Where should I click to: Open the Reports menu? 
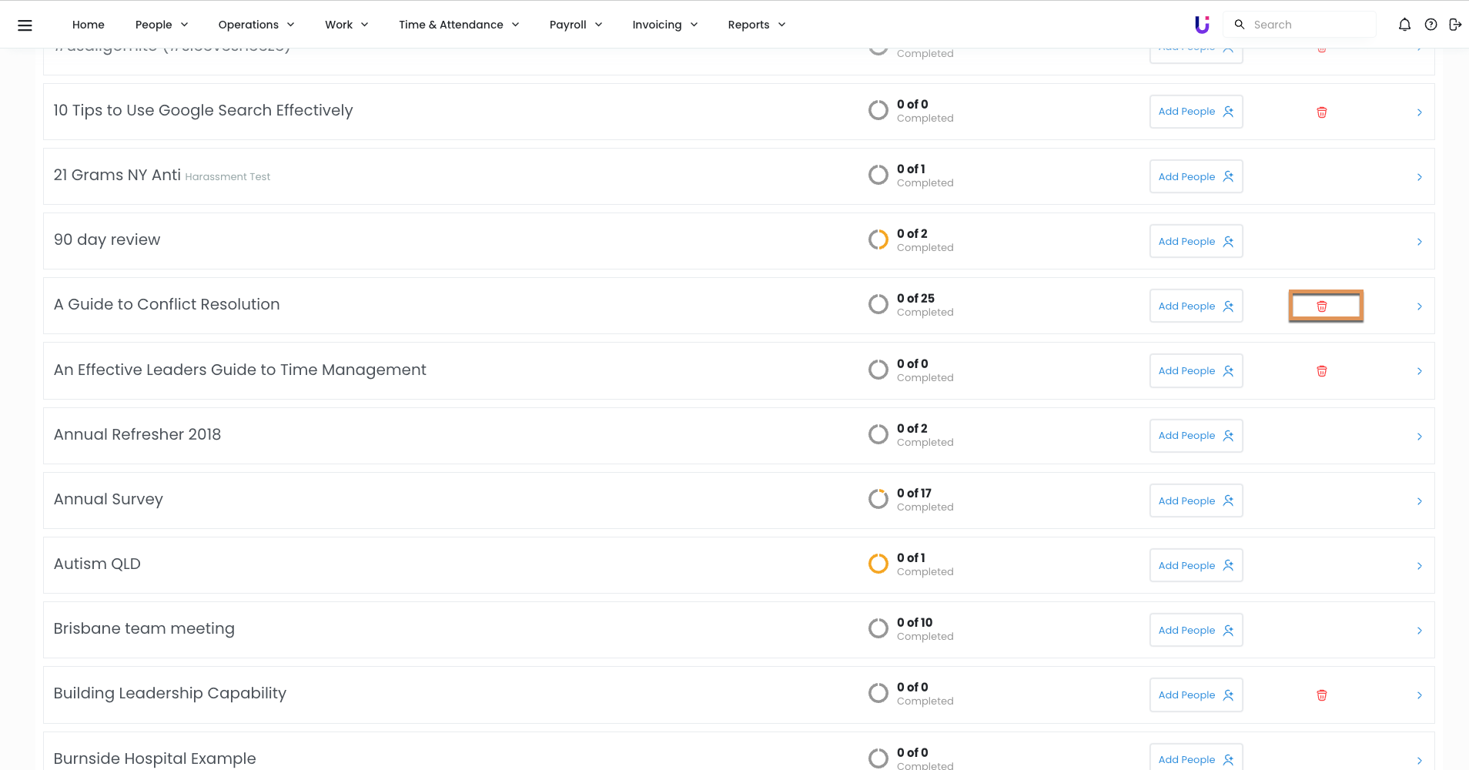point(756,25)
